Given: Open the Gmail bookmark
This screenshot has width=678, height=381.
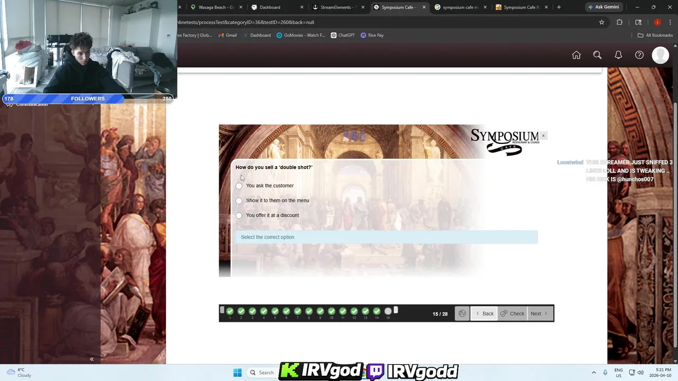Looking at the screenshot, I should click(x=227, y=35).
